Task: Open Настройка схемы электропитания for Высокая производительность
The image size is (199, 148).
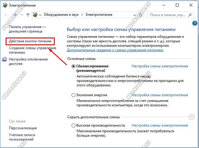Action: tap(160, 125)
